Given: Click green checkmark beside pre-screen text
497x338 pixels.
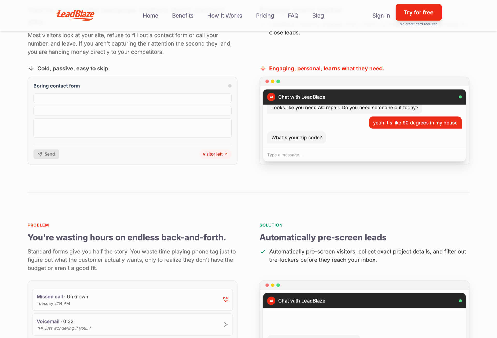Looking at the screenshot, I should click(x=263, y=252).
